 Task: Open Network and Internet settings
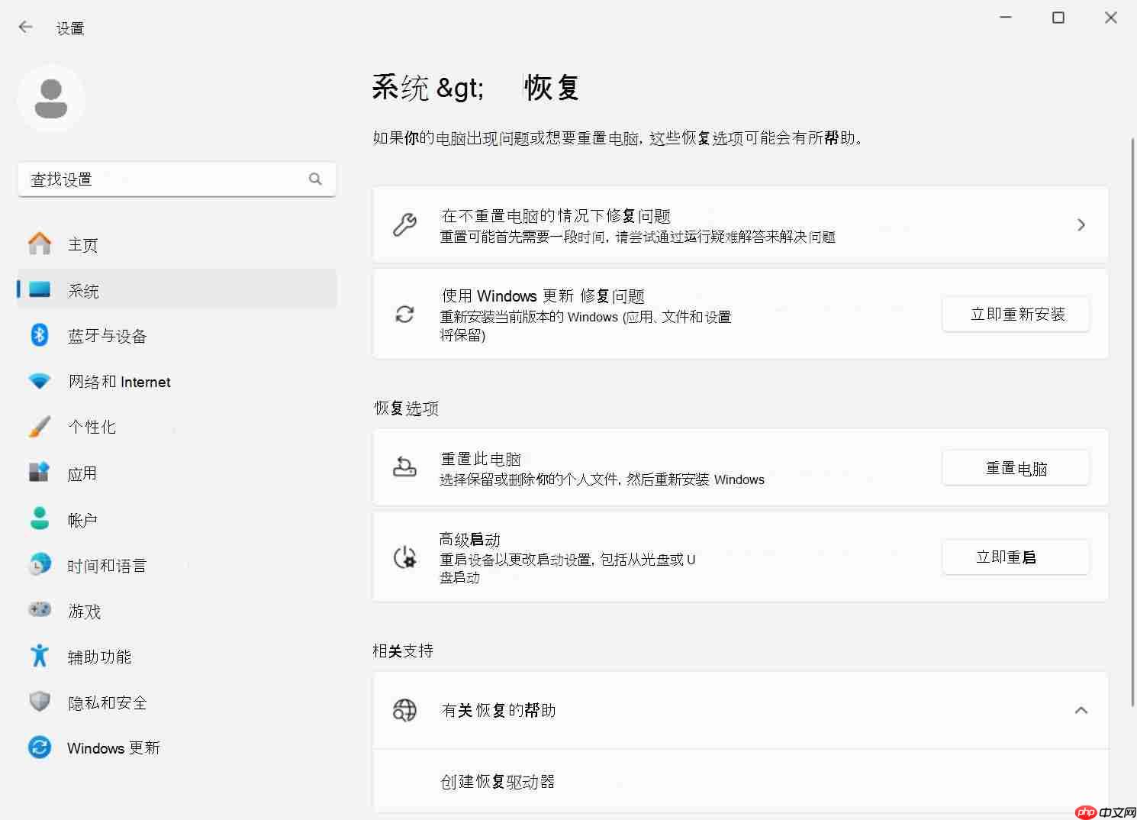[119, 382]
